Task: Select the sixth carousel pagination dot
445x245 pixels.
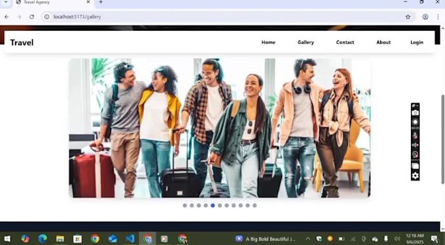Action: pyautogui.click(x=220, y=205)
